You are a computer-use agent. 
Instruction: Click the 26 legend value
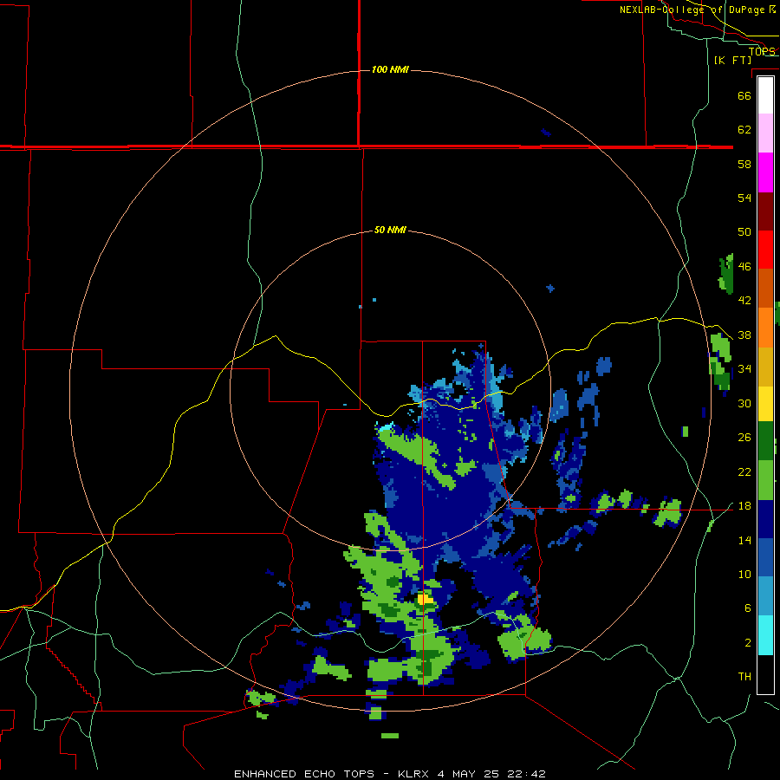click(744, 438)
